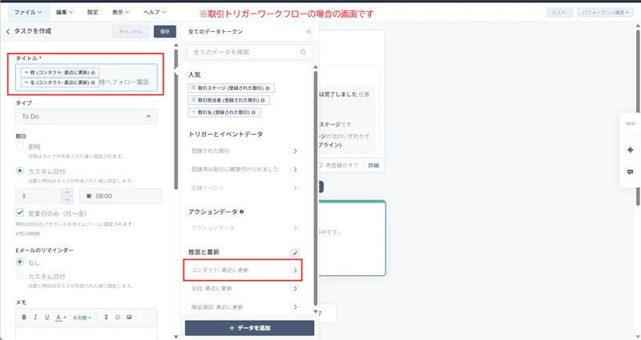Insert link using memo toolbar icon
Image resolution: width=641 pixels, height=340 pixels.
(106, 317)
